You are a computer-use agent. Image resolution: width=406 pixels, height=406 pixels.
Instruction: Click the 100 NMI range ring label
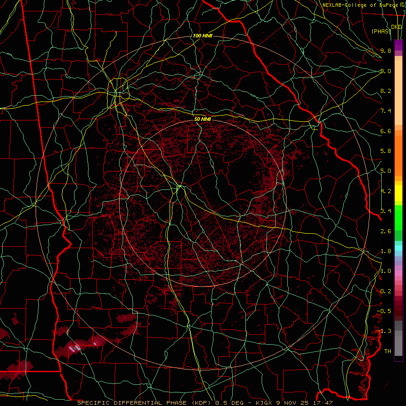203,36
